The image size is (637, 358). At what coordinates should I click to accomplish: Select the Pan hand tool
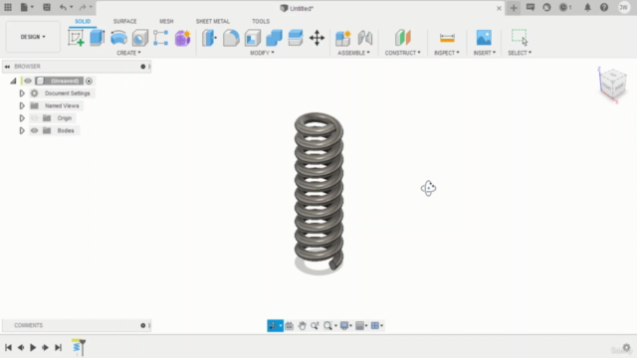click(302, 325)
